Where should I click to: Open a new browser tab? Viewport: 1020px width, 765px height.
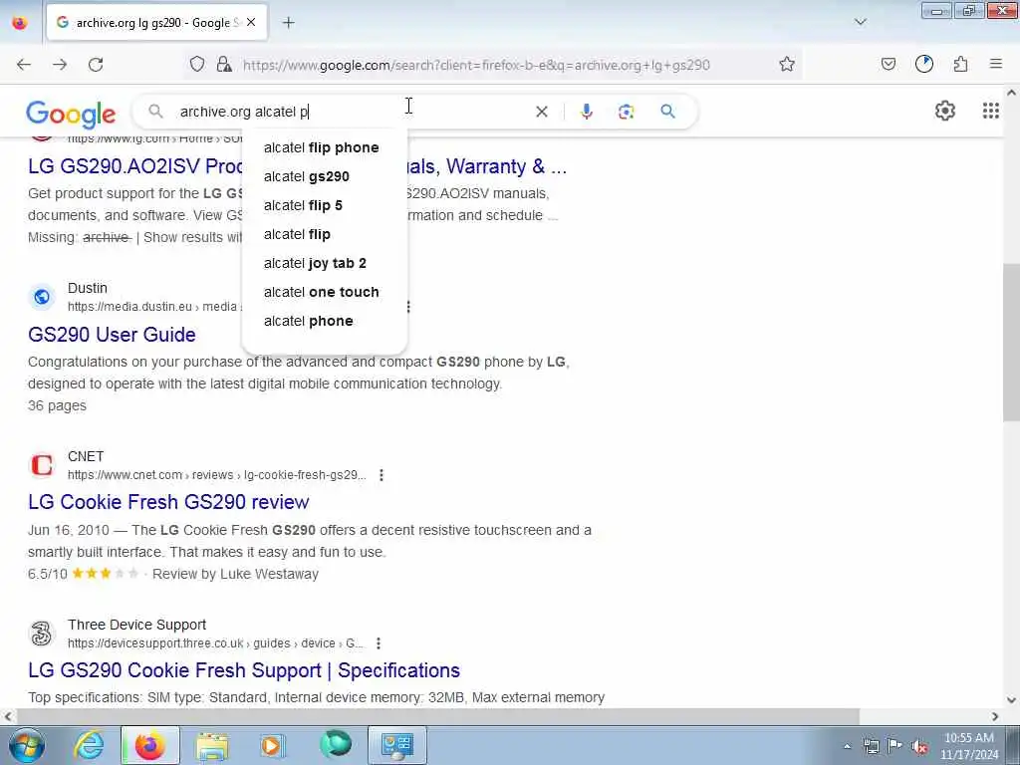coord(289,23)
